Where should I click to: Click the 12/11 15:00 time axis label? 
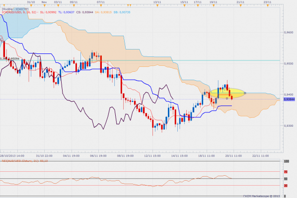click(x=152, y=156)
